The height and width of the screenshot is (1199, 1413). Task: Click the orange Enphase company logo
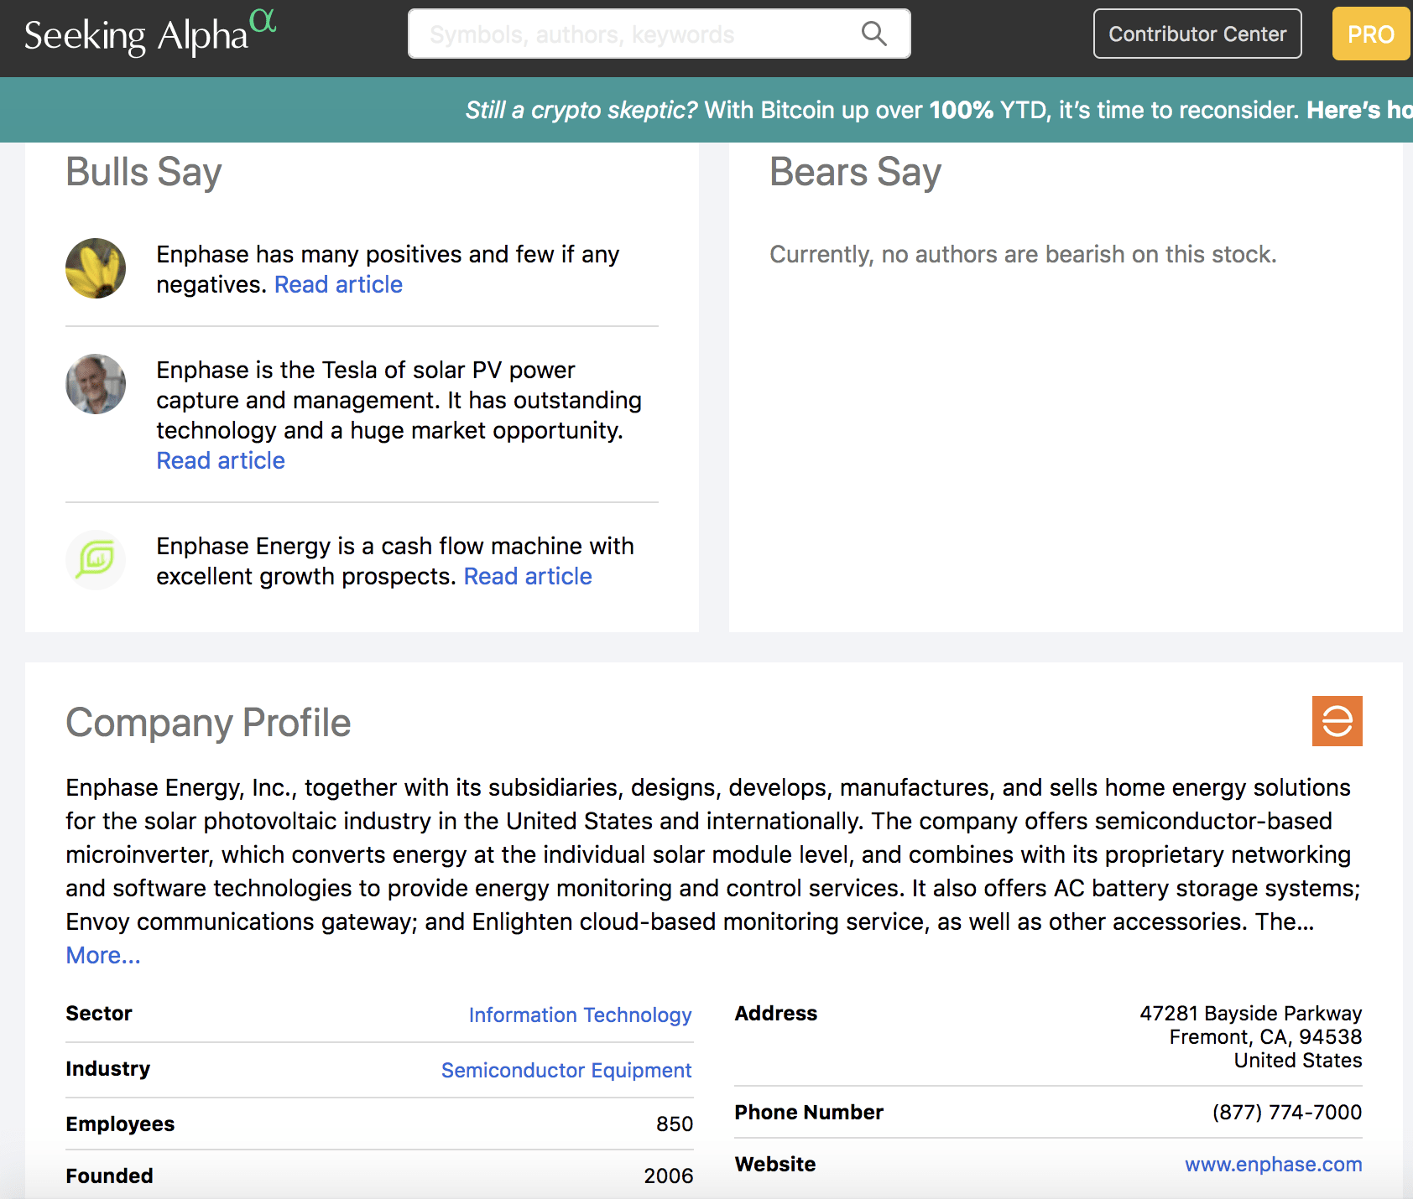click(1337, 721)
